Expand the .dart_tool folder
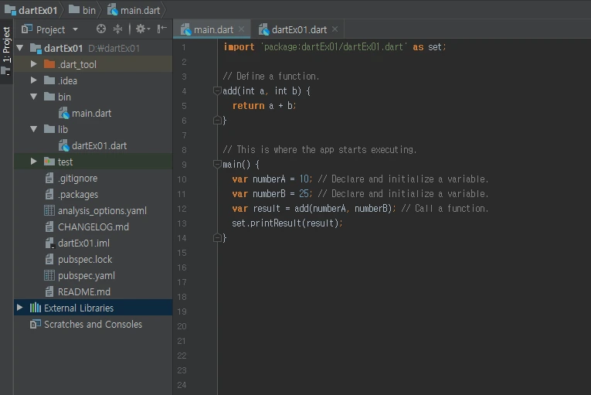The height and width of the screenshot is (395, 591). [x=33, y=64]
